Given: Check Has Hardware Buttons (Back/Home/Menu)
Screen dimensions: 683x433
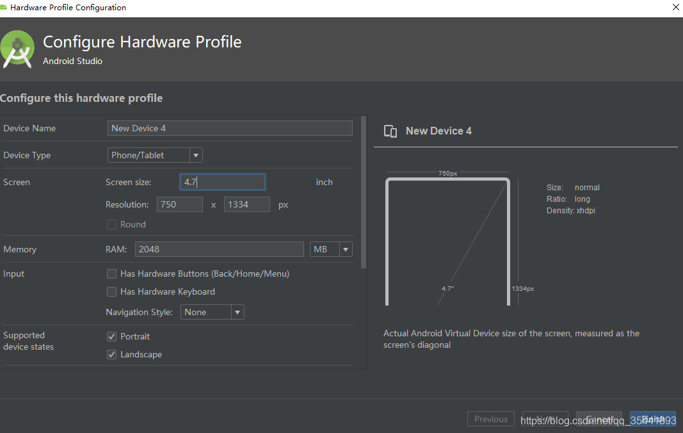Looking at the screenshot, I should 111,274.
